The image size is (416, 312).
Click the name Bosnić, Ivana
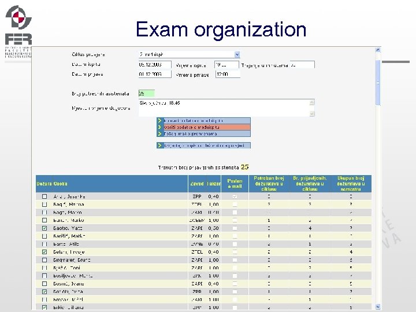68,284
